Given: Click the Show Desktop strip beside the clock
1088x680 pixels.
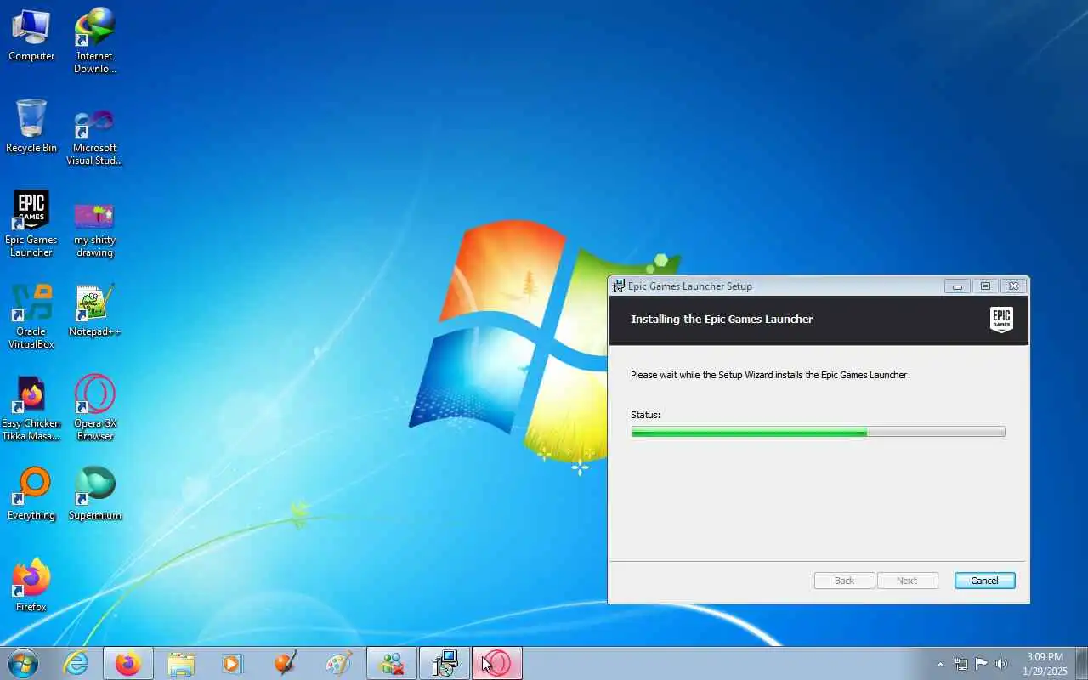Looking at the screenshot, I should [x=1081, y=663].
